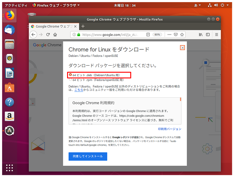Viewport: 233px width, 176px height.
Task: Click the Google Chrome logo on page
Action: pyautogui.click(x=47, y=45)
